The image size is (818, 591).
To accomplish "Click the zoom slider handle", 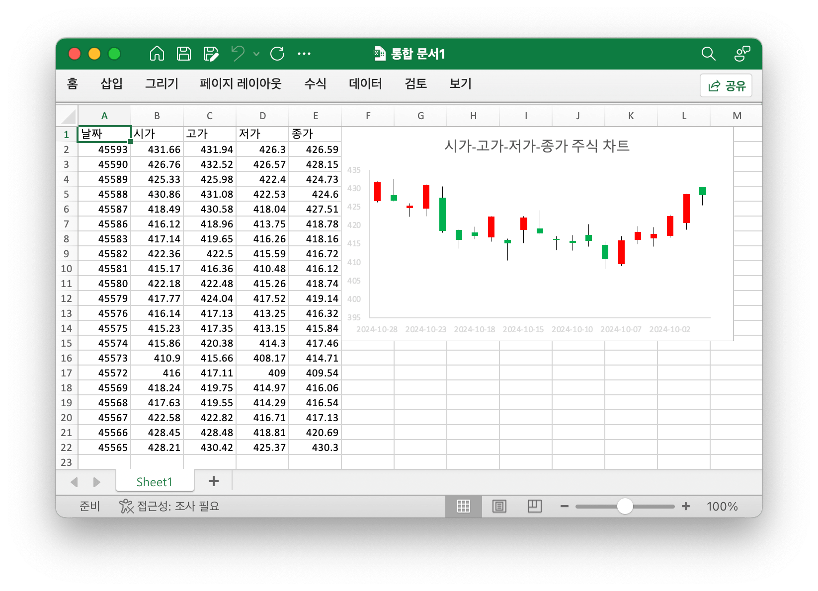I will point(625,506).
